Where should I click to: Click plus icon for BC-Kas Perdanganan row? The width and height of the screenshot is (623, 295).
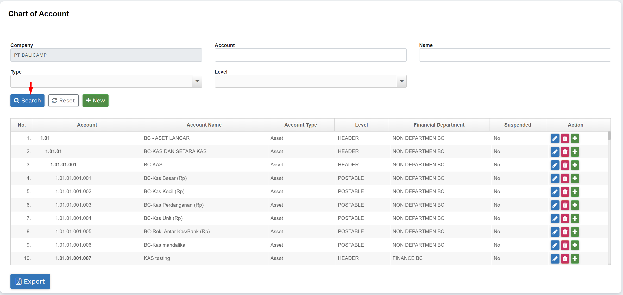(575, 205)
